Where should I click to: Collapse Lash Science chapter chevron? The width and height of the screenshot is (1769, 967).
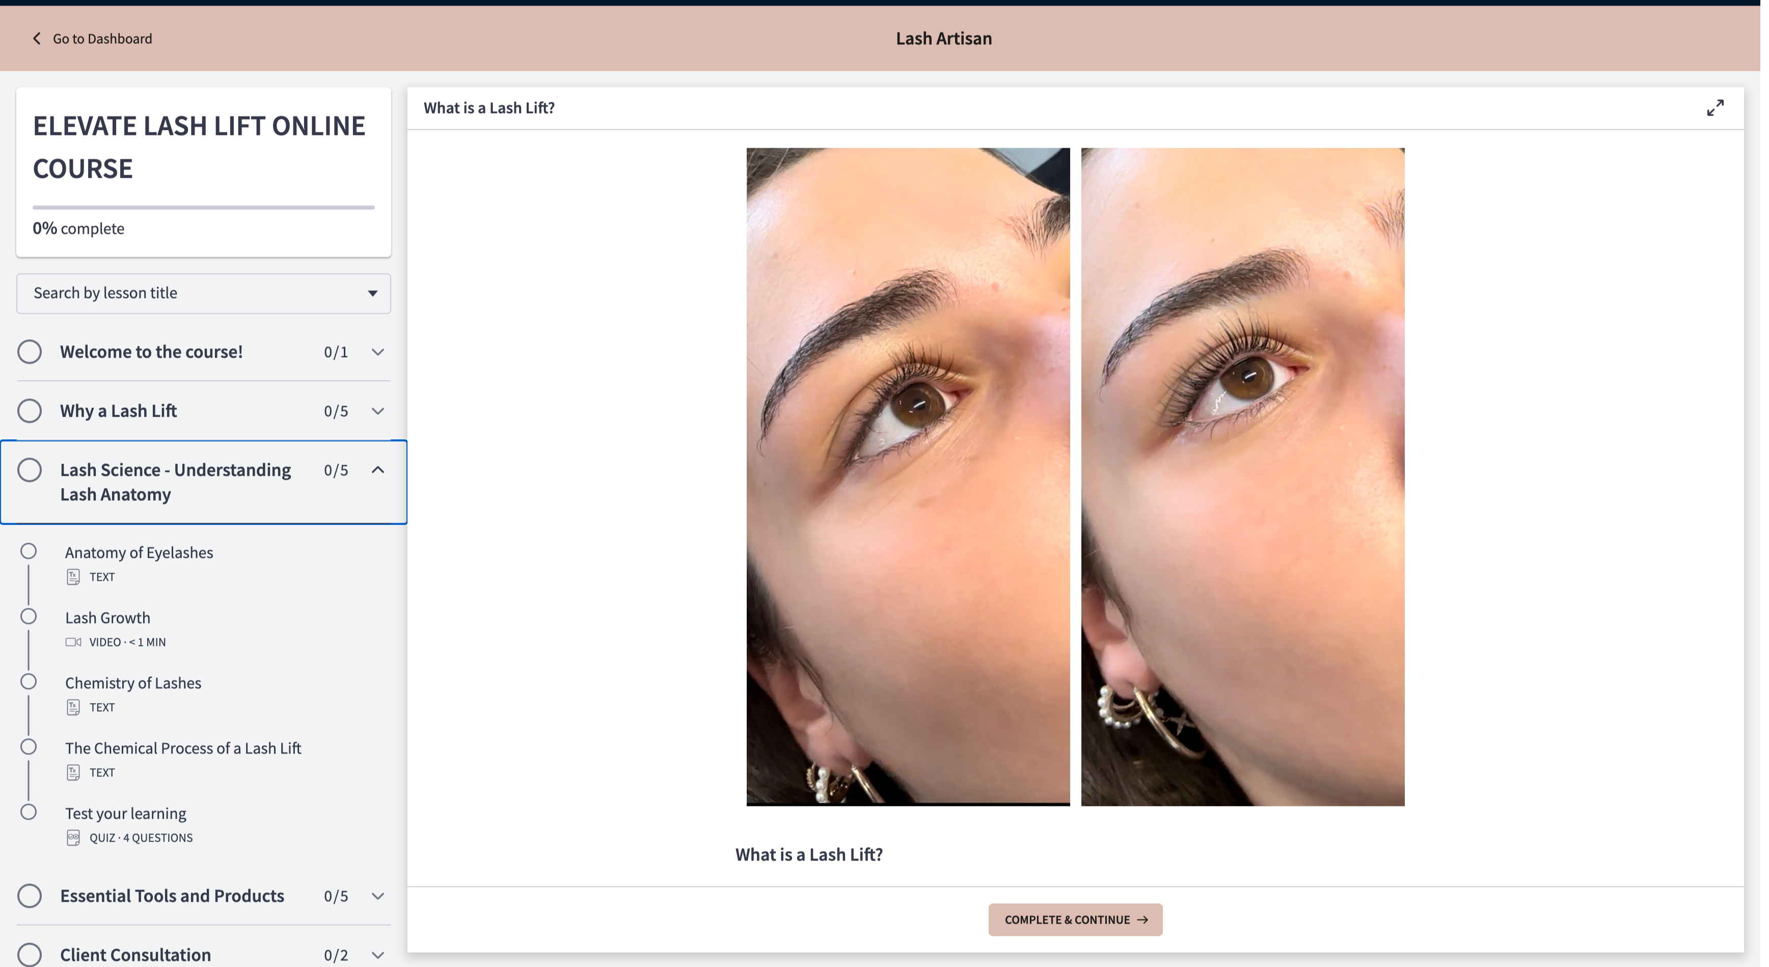(x=378, y=470)
